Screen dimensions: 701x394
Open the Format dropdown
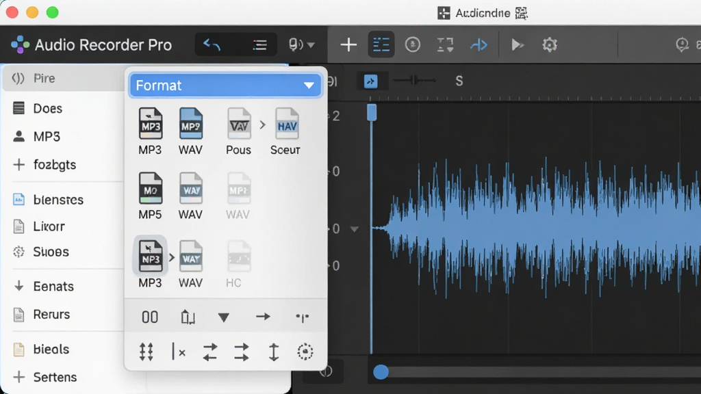click(225, 86)
